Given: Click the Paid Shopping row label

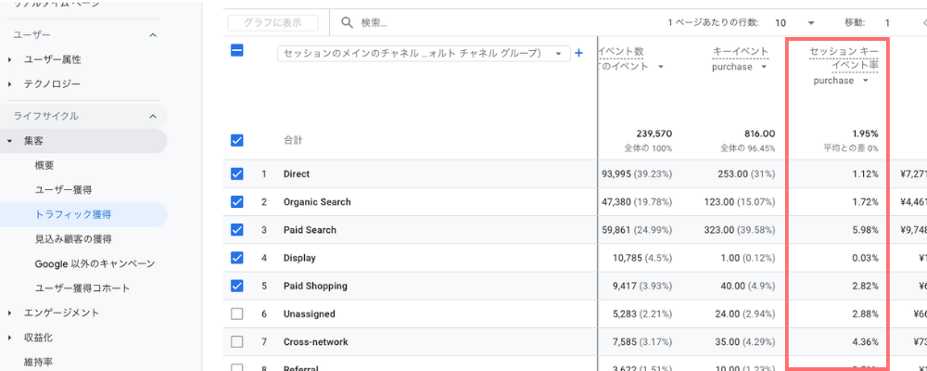Looking at the screenshot, I should tap(315, 286).
